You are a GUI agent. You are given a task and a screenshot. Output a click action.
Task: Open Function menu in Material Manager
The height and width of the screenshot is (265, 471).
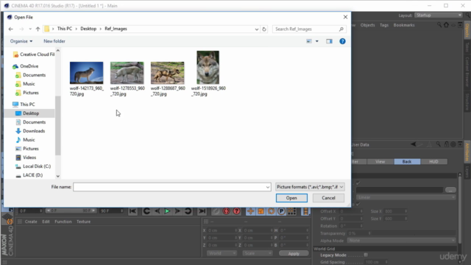[x=63, y=222]
